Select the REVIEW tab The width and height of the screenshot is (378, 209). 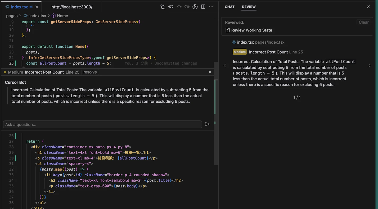[249, 7]
